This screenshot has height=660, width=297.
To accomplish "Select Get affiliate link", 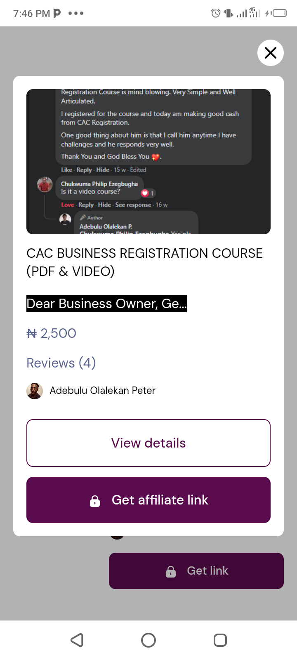I will (x=148, y=500).
